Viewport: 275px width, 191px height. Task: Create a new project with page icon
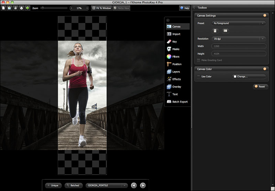(x=3, y=8)
